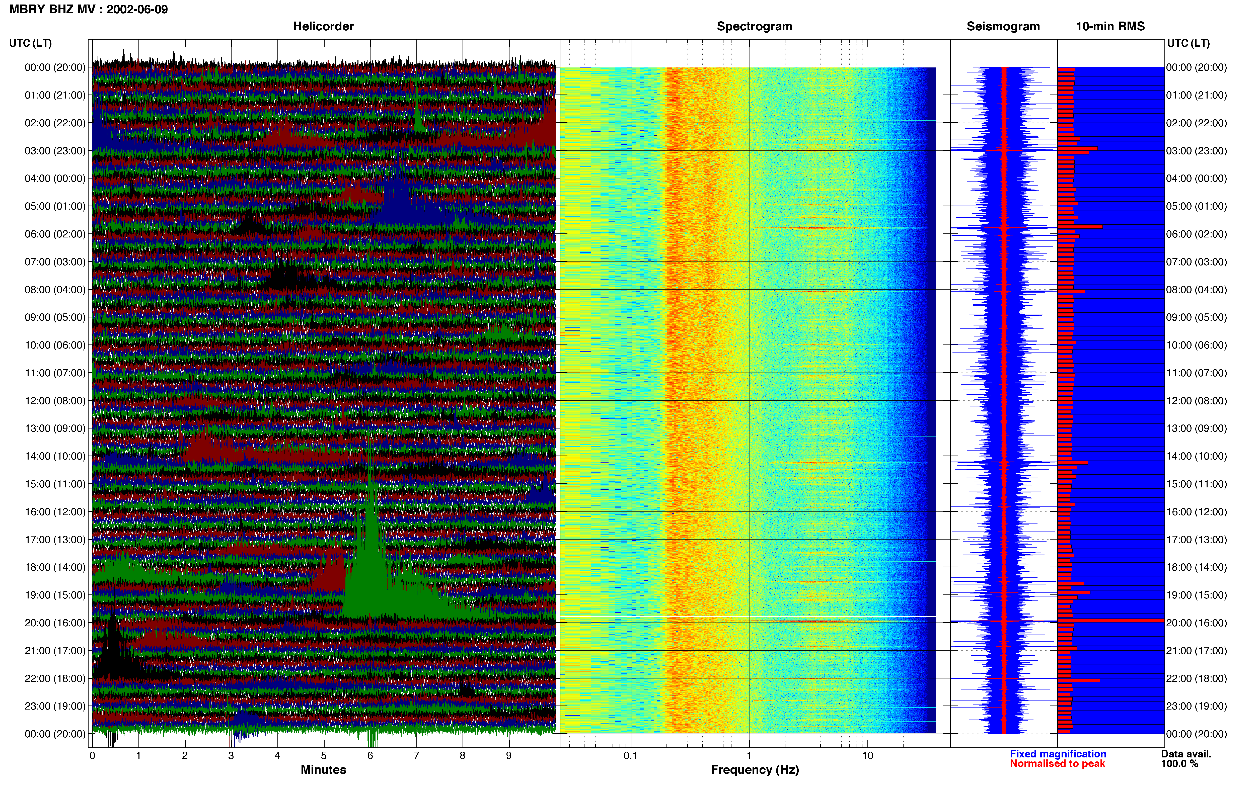The image size is (1259, 787).
Task: Click left time label '15:00 (11:00)'
Action: [55, 484]
